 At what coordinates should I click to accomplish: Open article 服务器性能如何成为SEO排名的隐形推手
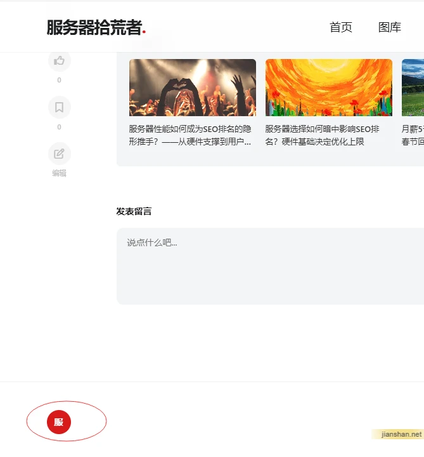(x=190, y=135)
